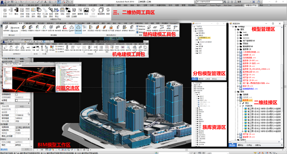Screen dimensions: 287x154
Task: Click the highlighted thin lines icon in quick access toolbar
Action: point(59,2)
